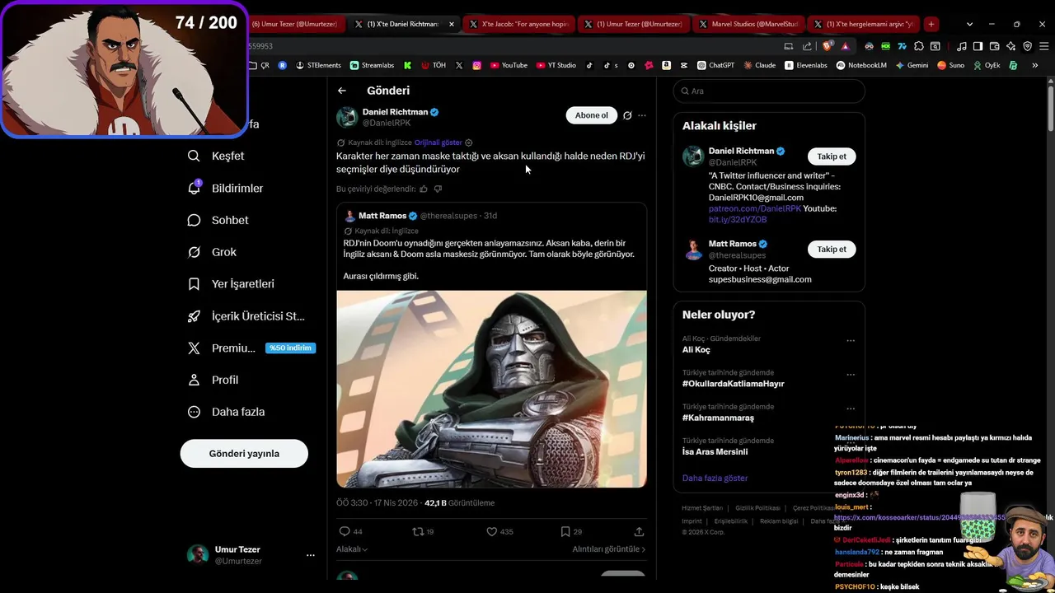Image resolution: width=1055 pixels, height=593 pixels.
Task: Open a new browser tab
Action: (x=931, y=24)
